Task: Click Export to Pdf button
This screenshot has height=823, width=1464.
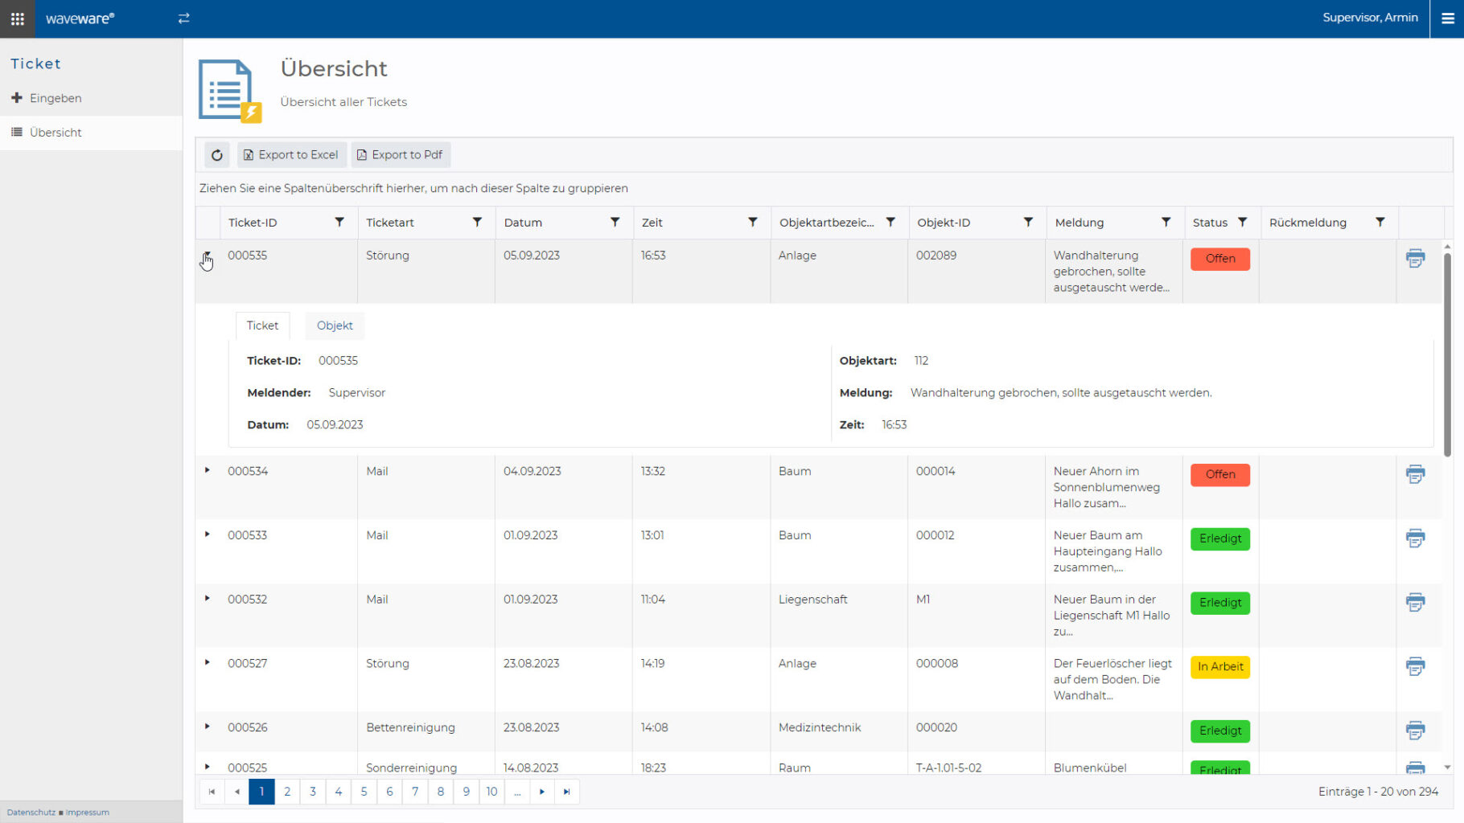Action: [x=400, y=155]
